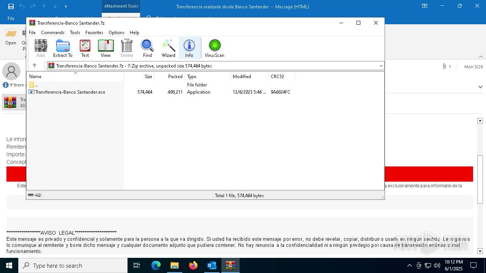This screenshot has width=486, height=273.
Task: Click the 7z attachment icon in Outlook
Action: (x=10, y=102)
